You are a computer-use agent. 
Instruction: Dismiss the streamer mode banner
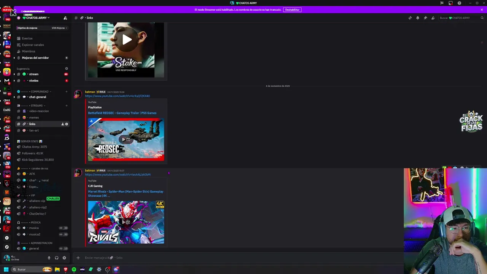pos(482,10)
